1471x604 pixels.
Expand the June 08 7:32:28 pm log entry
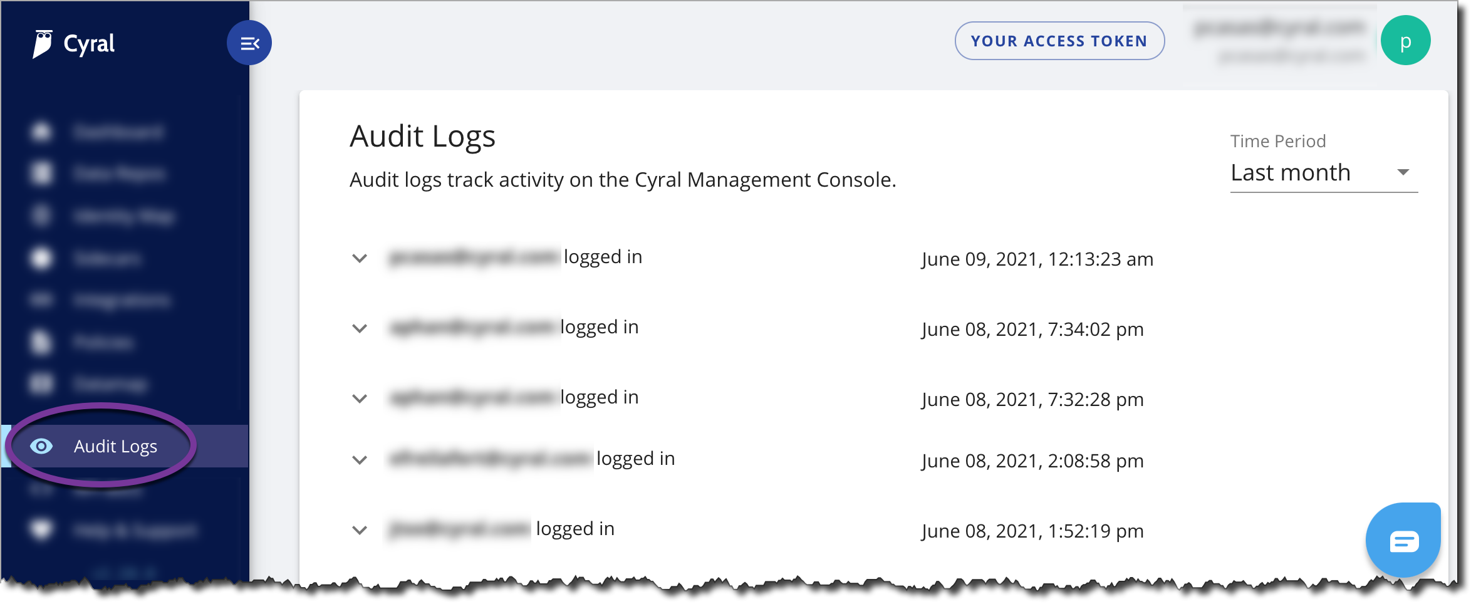[x=360, y=398]
